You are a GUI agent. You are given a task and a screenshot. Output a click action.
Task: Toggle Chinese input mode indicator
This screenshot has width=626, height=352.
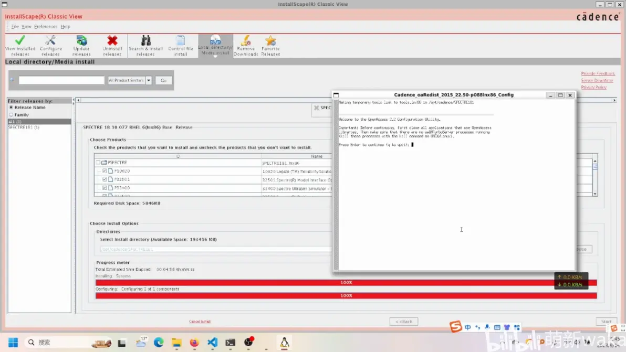coord(467,327)
